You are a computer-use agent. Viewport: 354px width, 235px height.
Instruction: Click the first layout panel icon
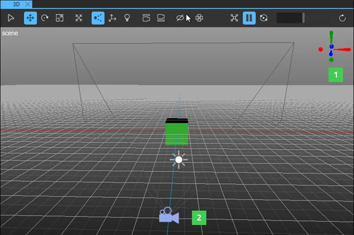coord(146,18)
